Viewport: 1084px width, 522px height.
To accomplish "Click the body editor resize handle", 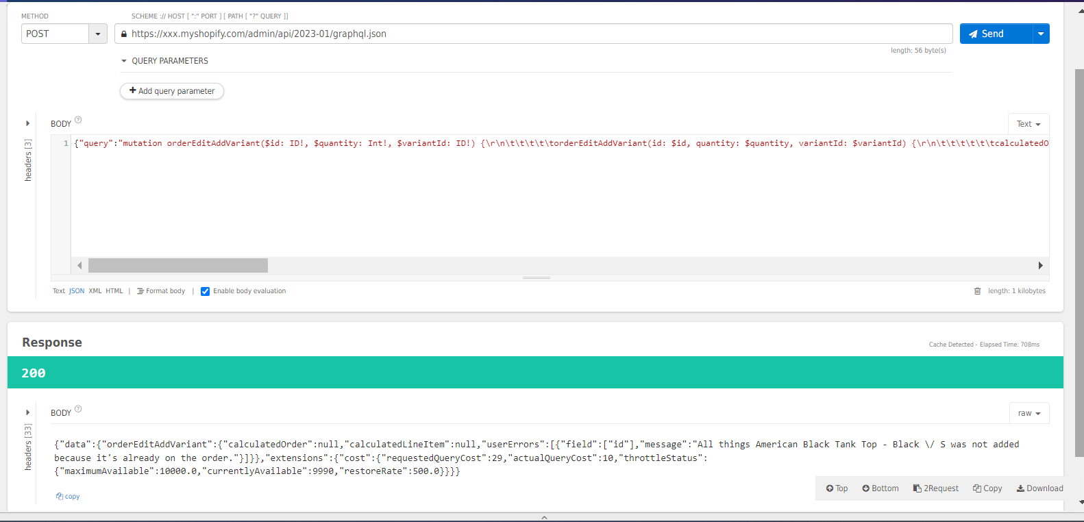I will [x=537, y=277].
